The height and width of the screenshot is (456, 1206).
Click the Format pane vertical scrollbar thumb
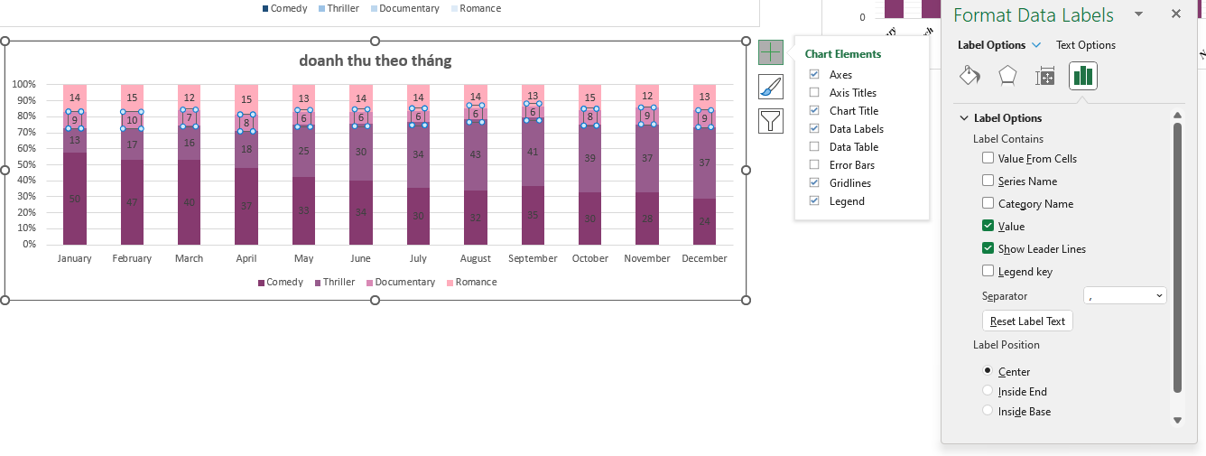[1177, 257]
